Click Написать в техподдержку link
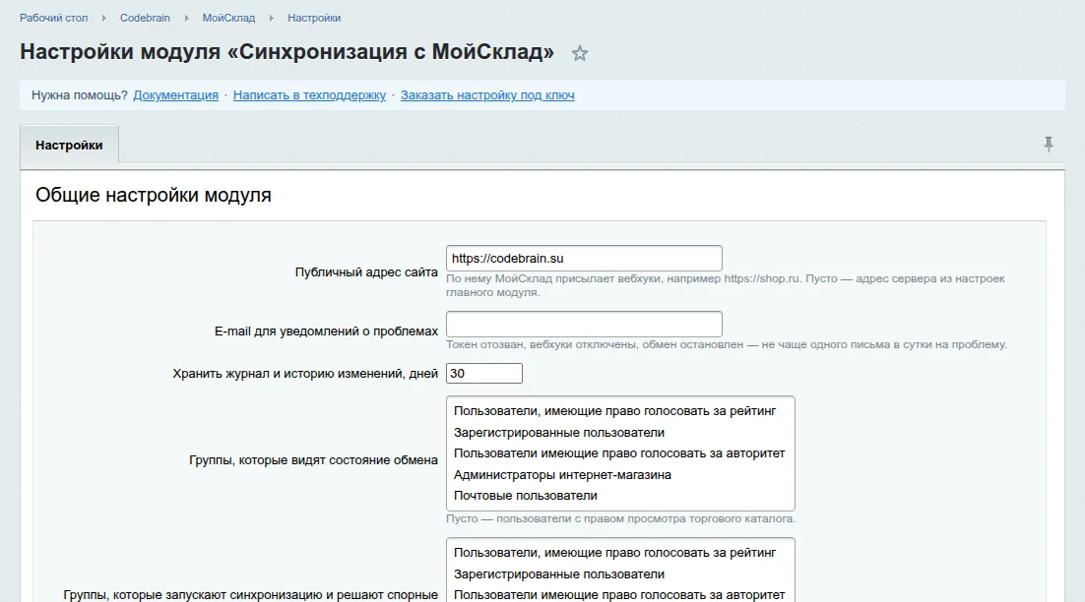Viewport: 1085px width, 602px height. click(309, 95)
